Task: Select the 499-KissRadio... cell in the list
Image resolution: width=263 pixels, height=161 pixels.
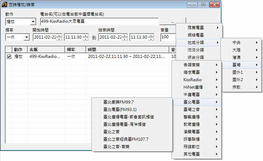Action: pyautogui.click(x=45, y=56)
